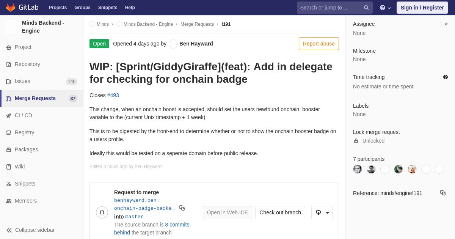Click the Issues sidebar icon
The height and width of the screenshot is (239, 455).
9,82
